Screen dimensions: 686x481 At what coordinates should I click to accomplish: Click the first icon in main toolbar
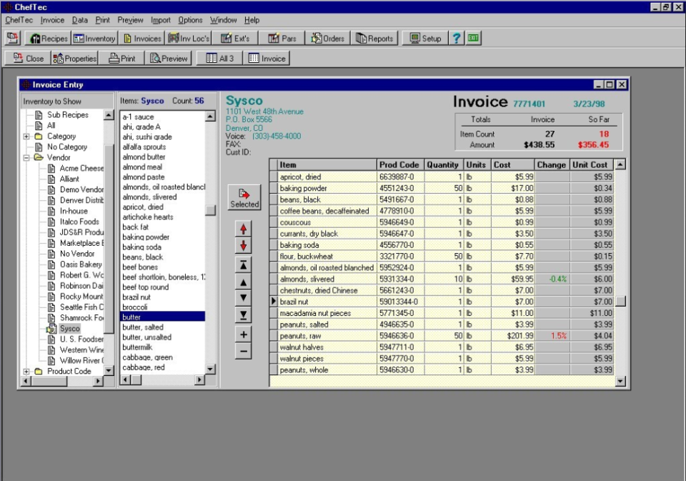[13, 39]
